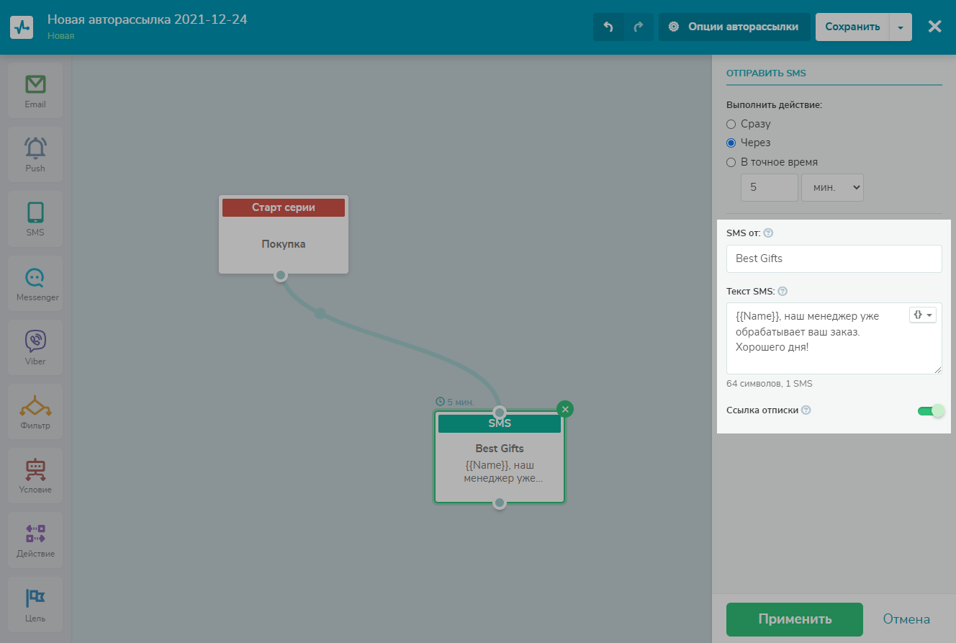Open the variable insert dropdown in SMS text

tap(922, 315)
